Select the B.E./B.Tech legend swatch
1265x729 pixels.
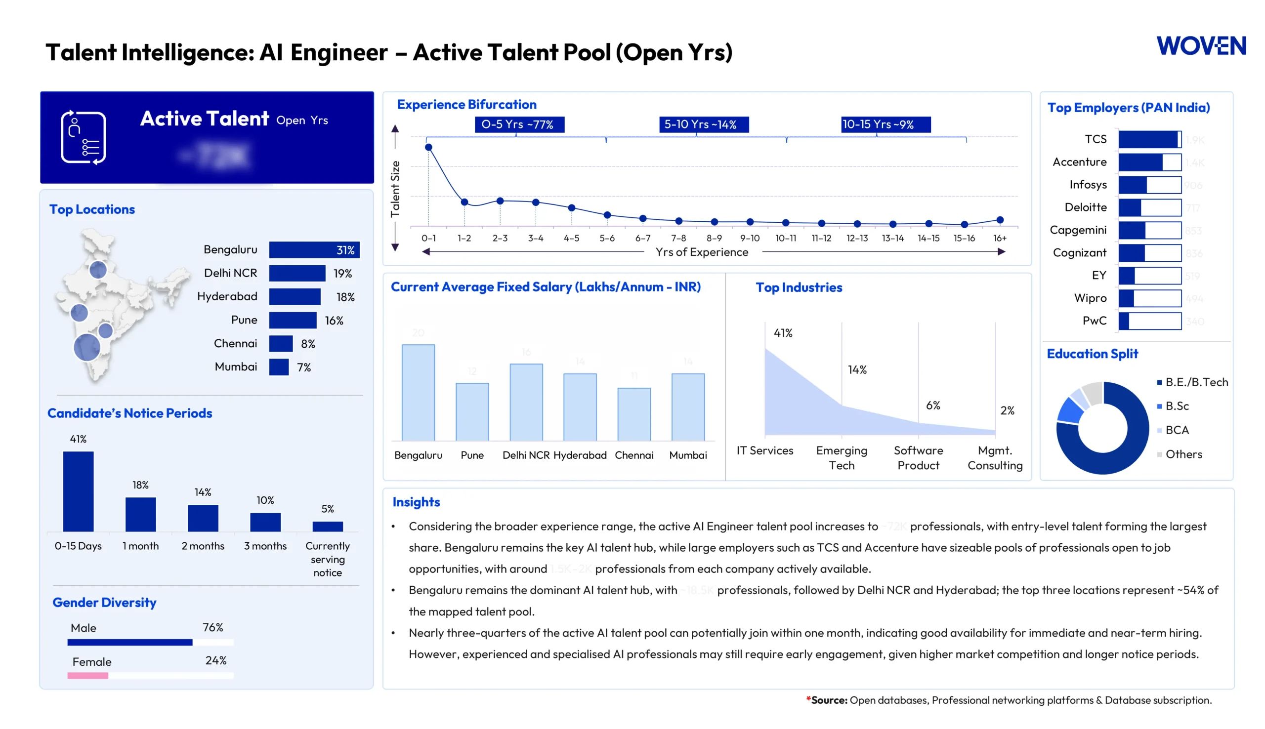1159,382
